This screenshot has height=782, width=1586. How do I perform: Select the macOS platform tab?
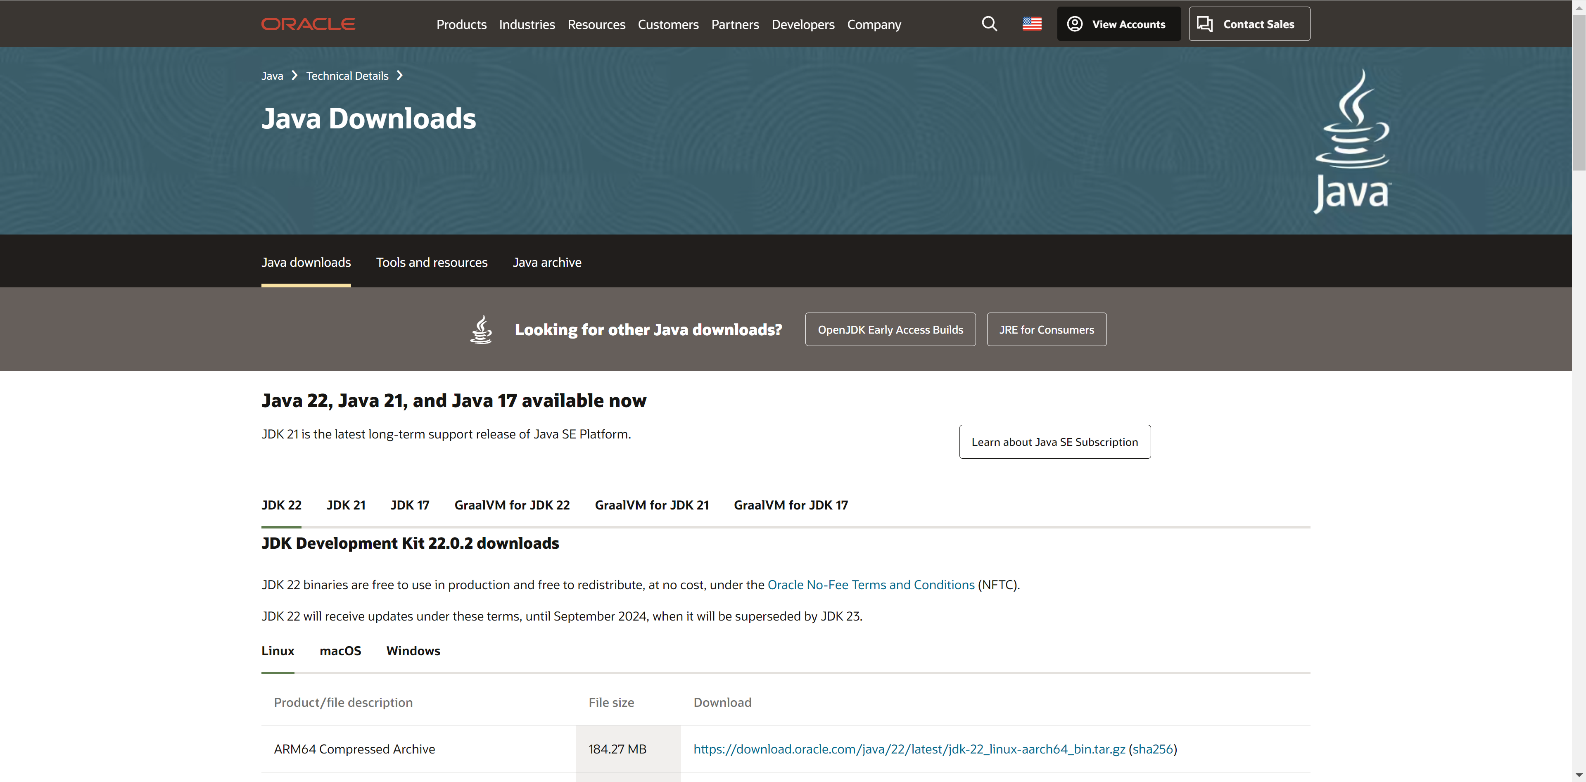pos(340,651)
